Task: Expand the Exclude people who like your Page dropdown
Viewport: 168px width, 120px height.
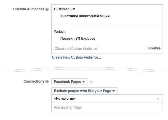Action: (84, 91)
